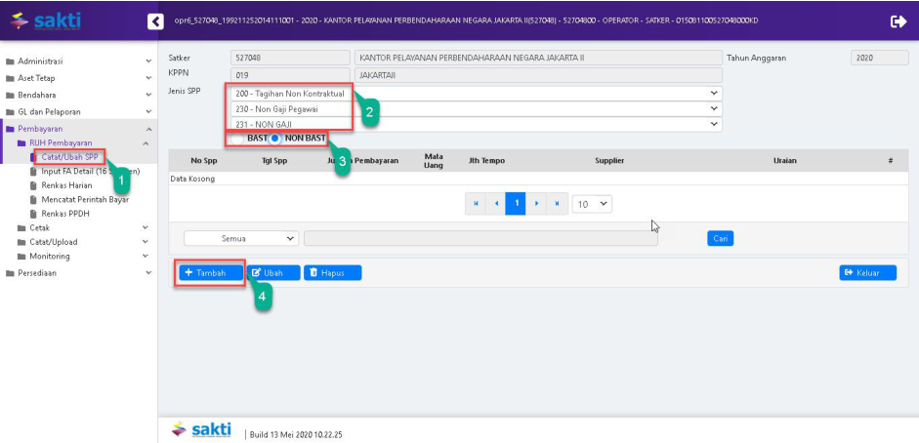Select the BAST radio button
The height and width of the screenshot is (443, 919).
pyautogui.click(x=238, y=140)
